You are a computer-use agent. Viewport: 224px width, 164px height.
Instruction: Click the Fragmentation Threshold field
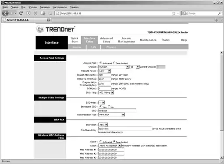coord(105,84)
